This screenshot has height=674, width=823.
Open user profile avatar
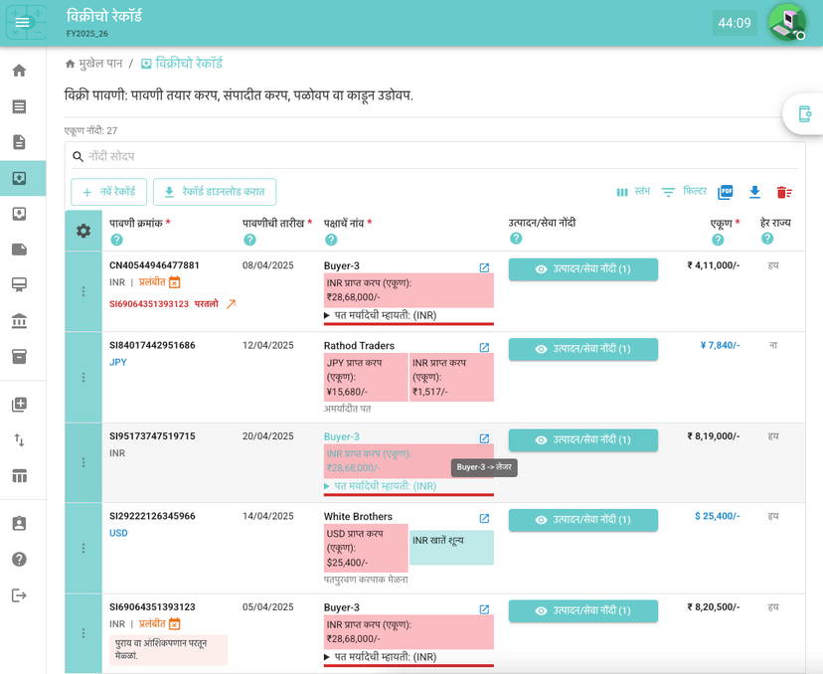(x=786, y=22)
